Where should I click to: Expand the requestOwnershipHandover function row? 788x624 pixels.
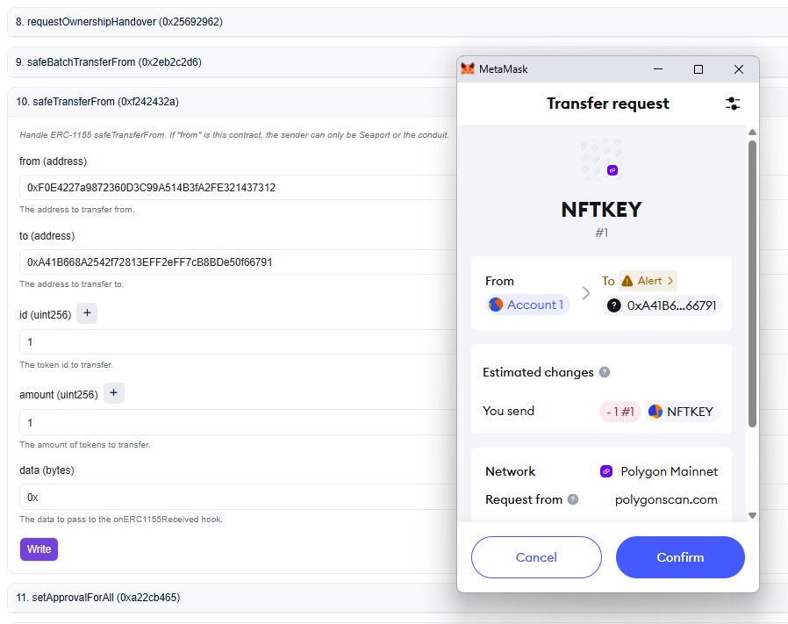pos(228,21)
